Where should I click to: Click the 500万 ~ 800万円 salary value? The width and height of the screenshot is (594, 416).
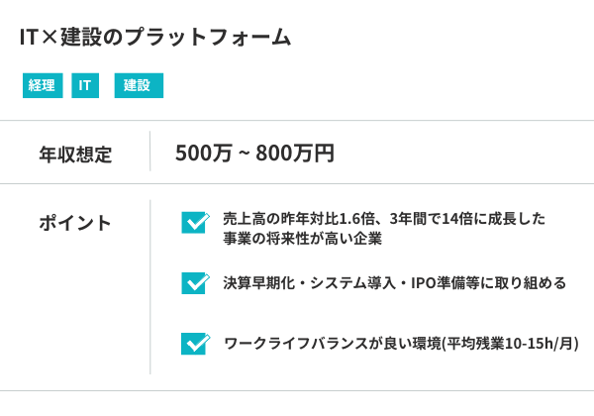coord(254,154)
